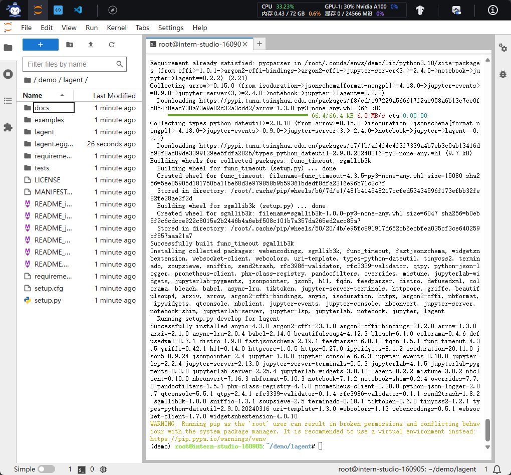Toggle Simple interface mode switch
Screen dimensions: 511x475
coord(46,469)
